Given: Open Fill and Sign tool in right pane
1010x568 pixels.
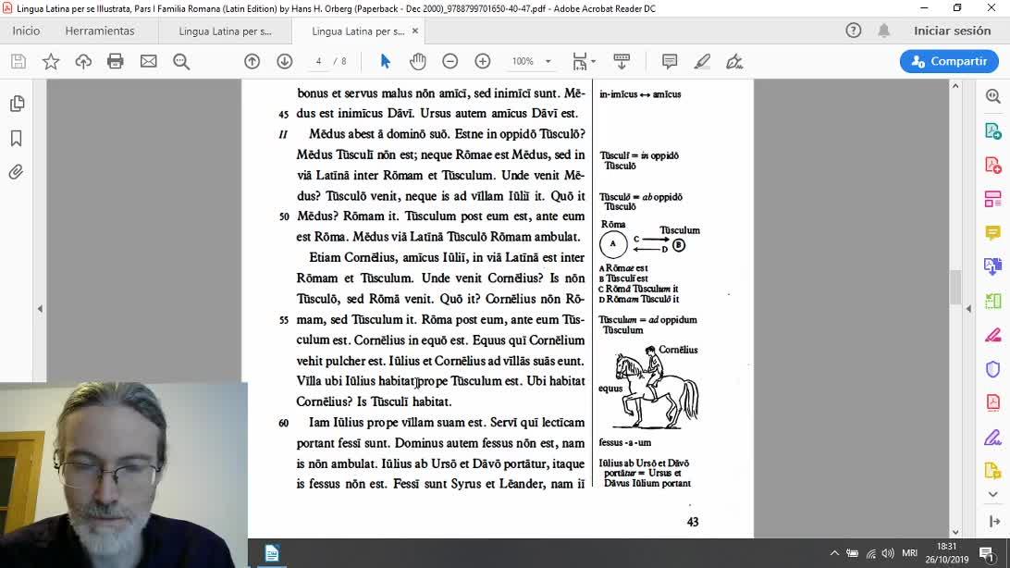Looking at the screenshot, I should (x=992, y=438).
